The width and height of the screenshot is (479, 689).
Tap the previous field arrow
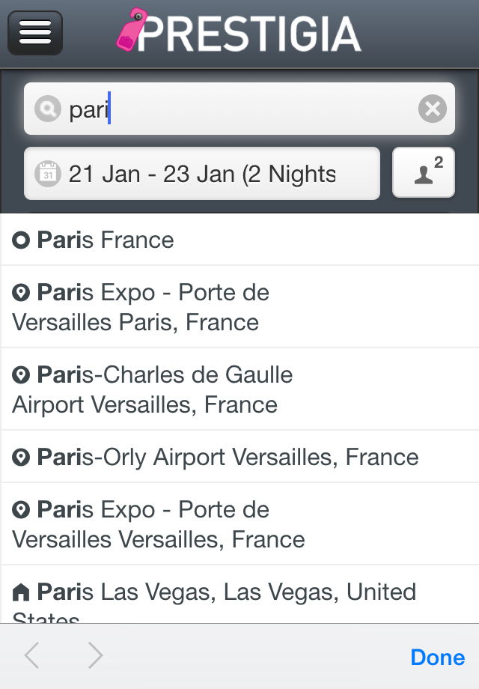[x=32, y=655]
